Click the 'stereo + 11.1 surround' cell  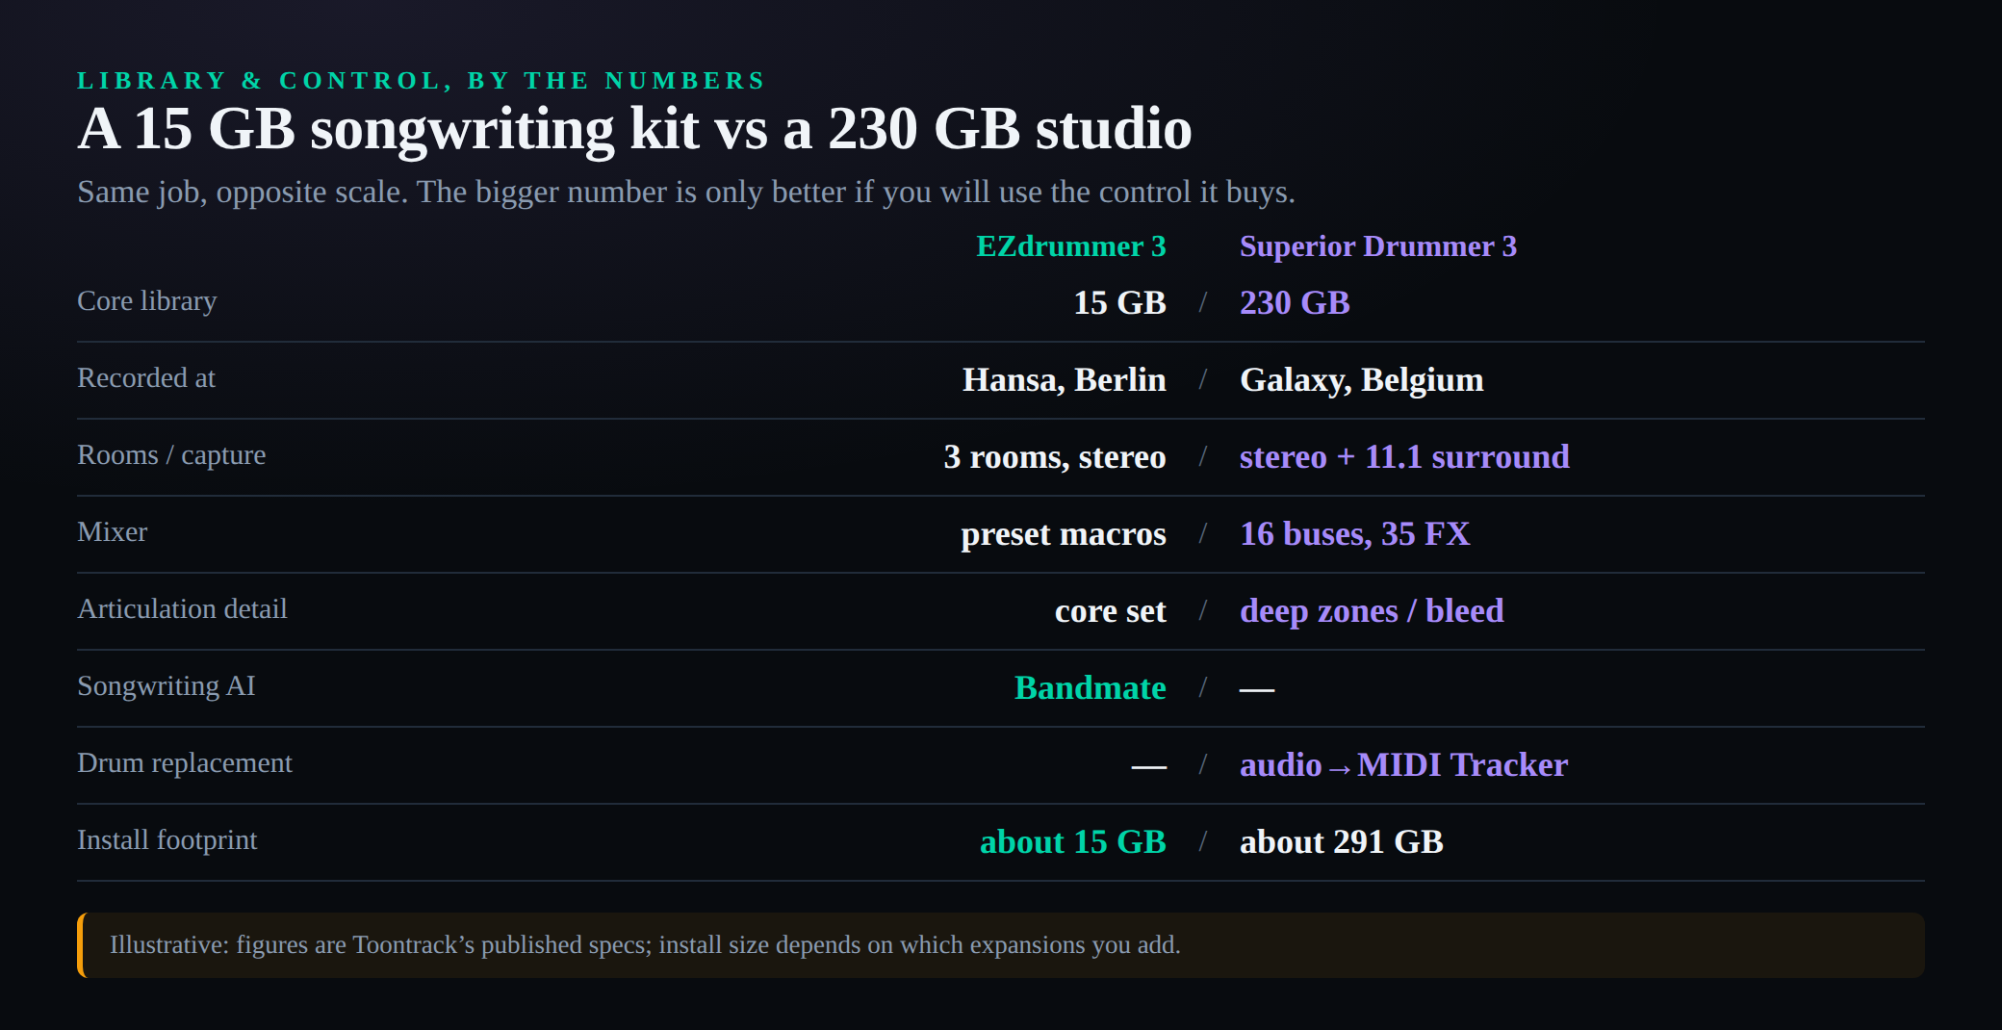point(1404,456)
